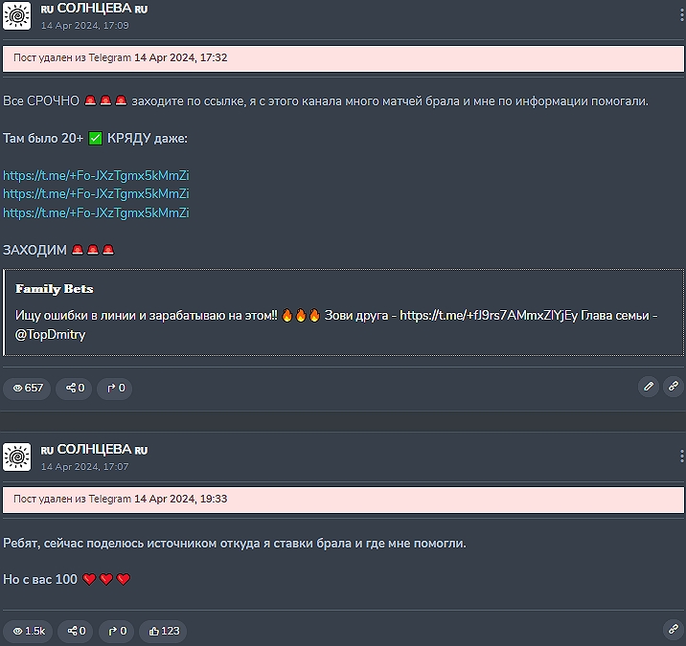Open the third t.me invite link
Screen dimensions: 686x646
coord(96,212)
